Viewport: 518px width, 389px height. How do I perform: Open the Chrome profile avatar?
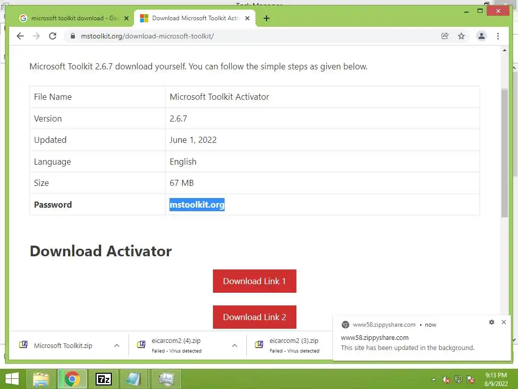tap(482, 36)
